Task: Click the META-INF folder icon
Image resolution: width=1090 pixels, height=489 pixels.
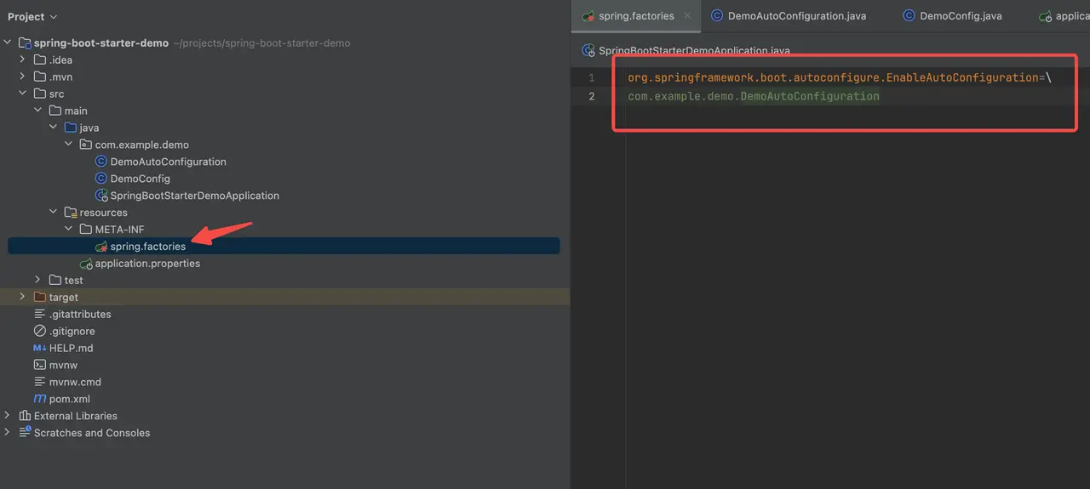Action: click(85, 230)
